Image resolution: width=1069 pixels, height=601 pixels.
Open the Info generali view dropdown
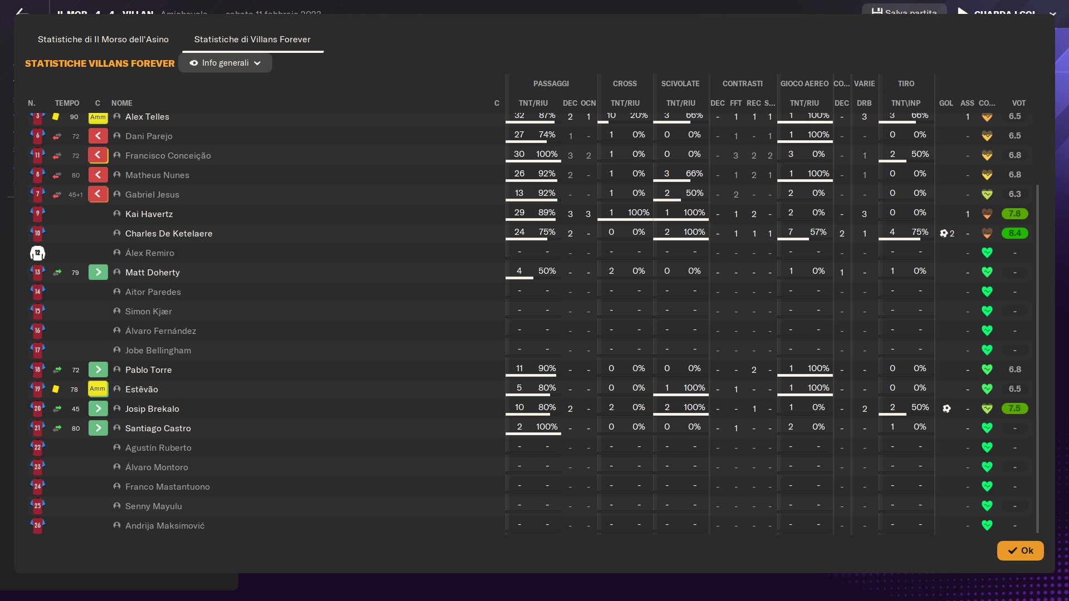(225, 63)
